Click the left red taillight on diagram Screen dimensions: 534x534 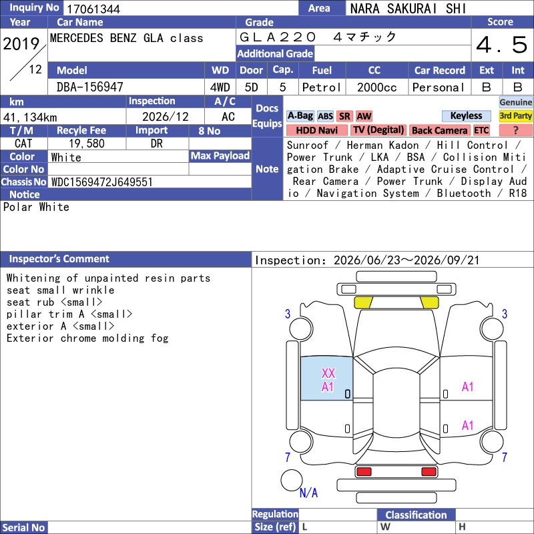(364, 472)
